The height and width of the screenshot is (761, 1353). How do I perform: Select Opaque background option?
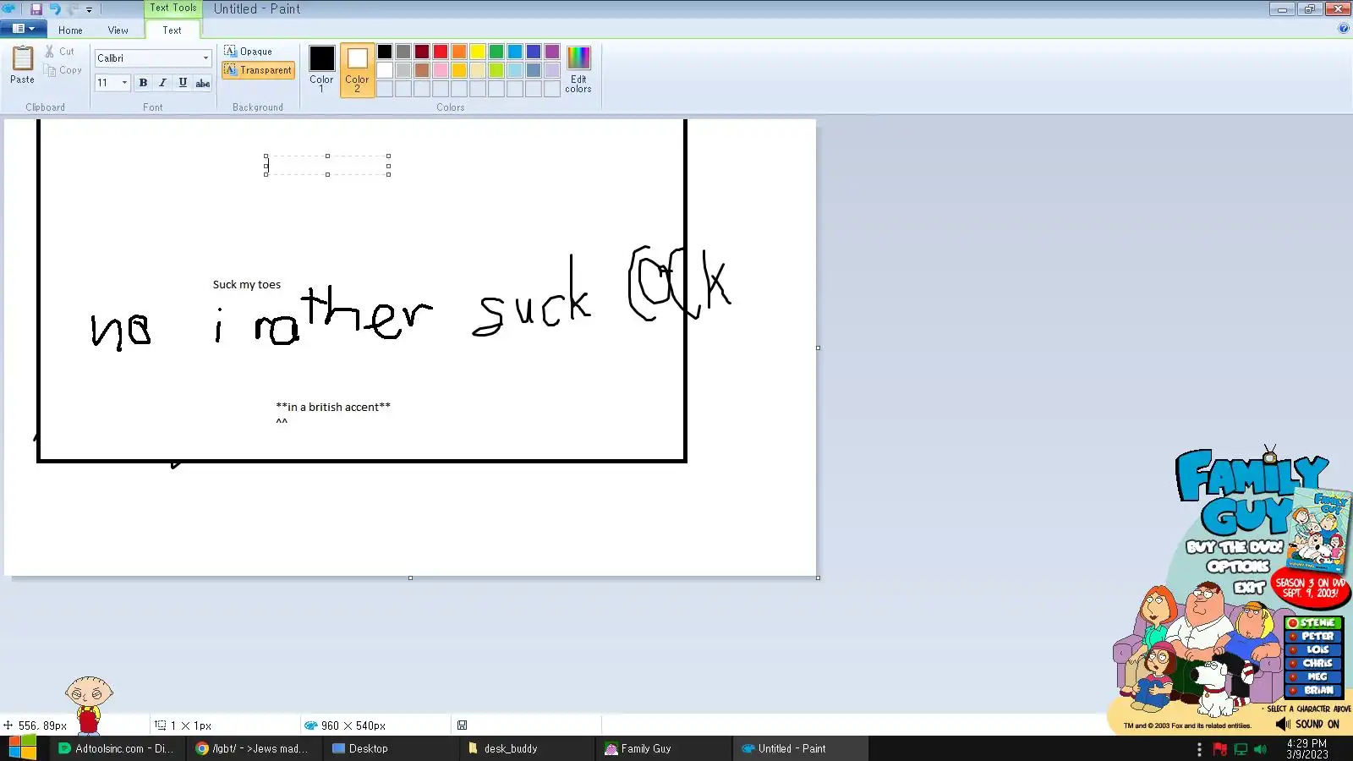coord(249,52)
